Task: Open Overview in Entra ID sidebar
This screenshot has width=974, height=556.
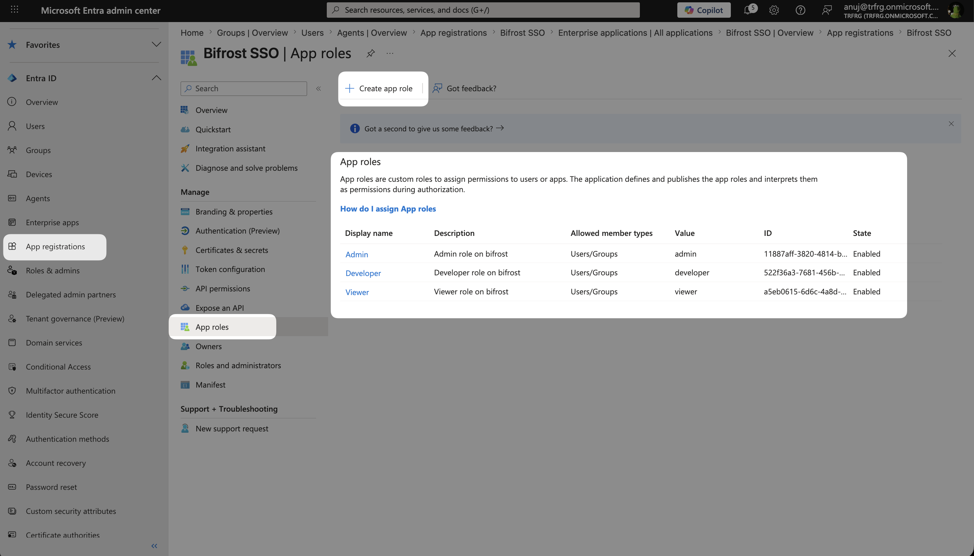Action: tap(42, 102)
